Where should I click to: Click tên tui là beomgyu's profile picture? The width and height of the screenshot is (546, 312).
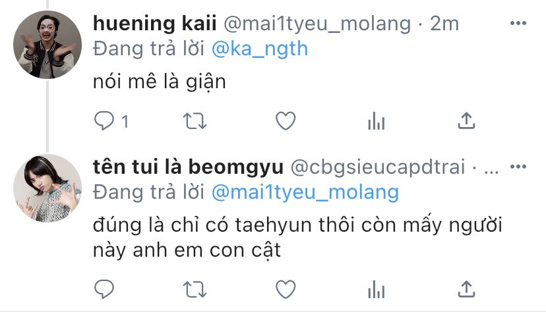(x=47, y=188)
